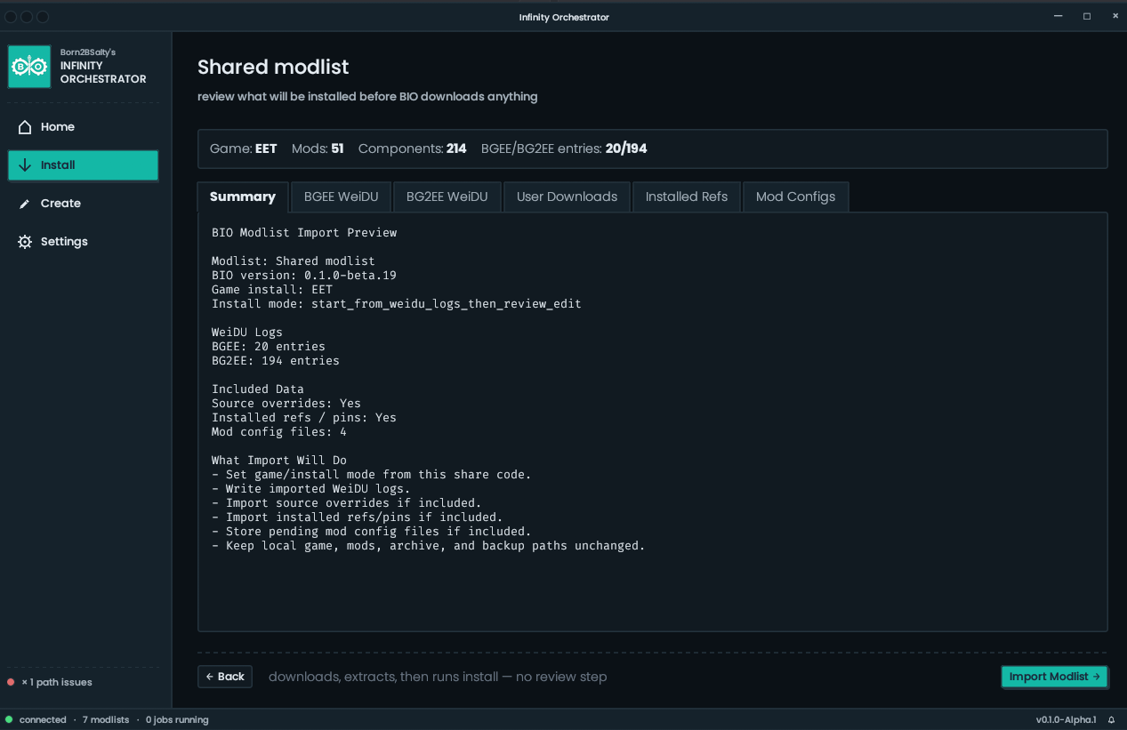Click the 'connected' status text
This screenshot has height=730, width=1127.
[43, 720]
